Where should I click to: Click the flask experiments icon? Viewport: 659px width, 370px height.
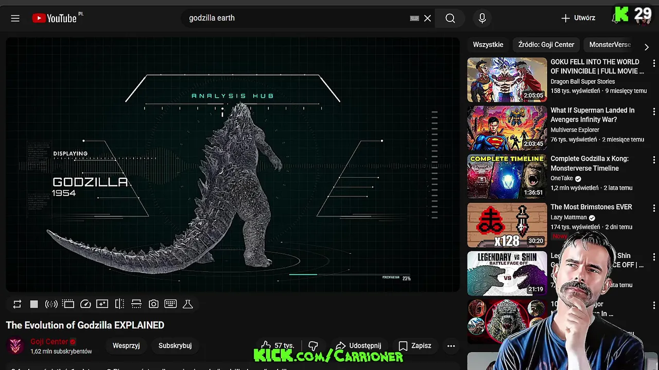[x=188, y=304]
